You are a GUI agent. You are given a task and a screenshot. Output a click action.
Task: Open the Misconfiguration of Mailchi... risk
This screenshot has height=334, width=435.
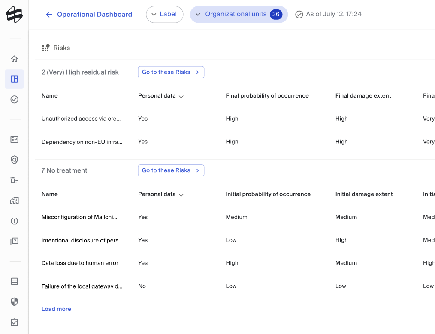(x=79, y=217)
